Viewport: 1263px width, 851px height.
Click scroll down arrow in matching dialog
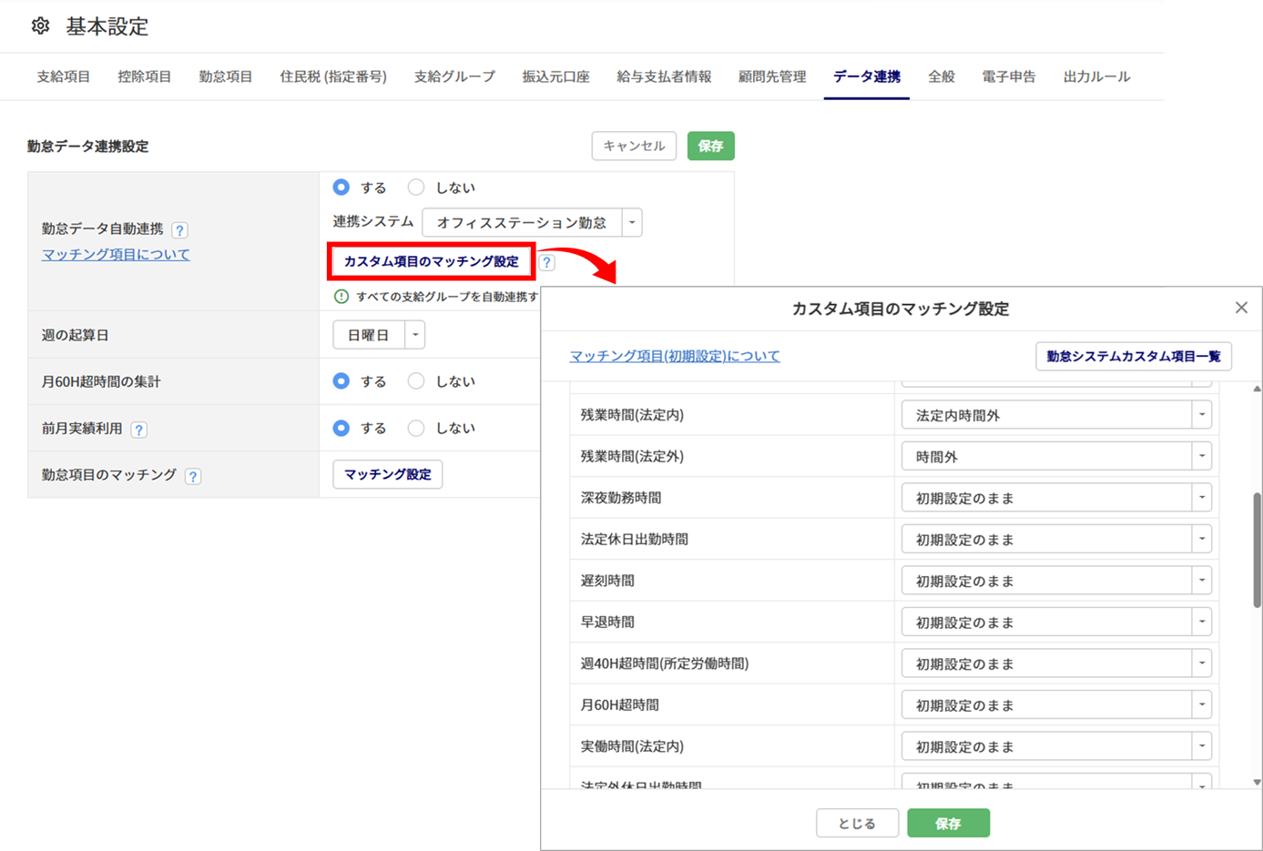[x=1257, y=782]
